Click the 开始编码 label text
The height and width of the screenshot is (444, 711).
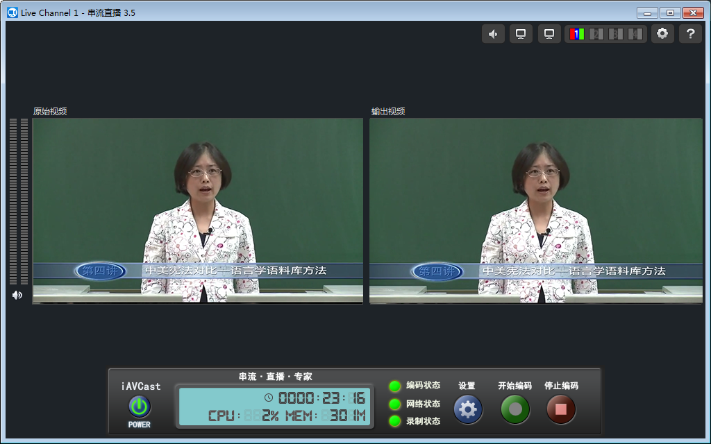pyautogui.click(x=515, y=386)
